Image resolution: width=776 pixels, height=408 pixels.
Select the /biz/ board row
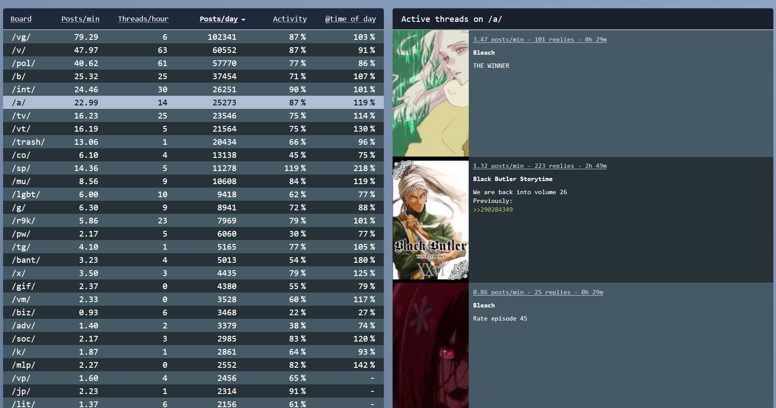click(193, 312)
